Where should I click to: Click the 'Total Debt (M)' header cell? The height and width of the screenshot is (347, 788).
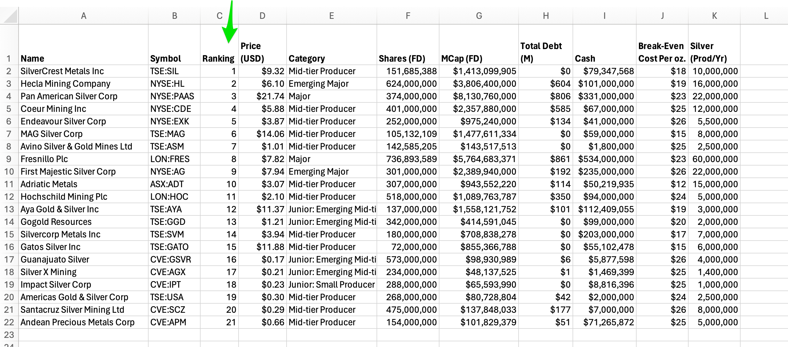pyautogui.click(x=546, y=45)
